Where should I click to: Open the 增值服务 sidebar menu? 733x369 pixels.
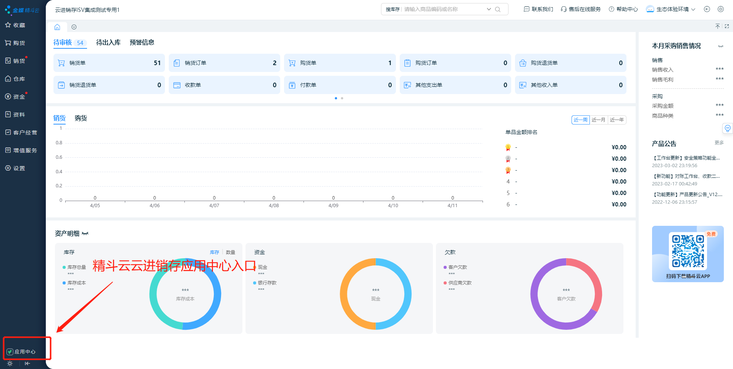point(21,150)
